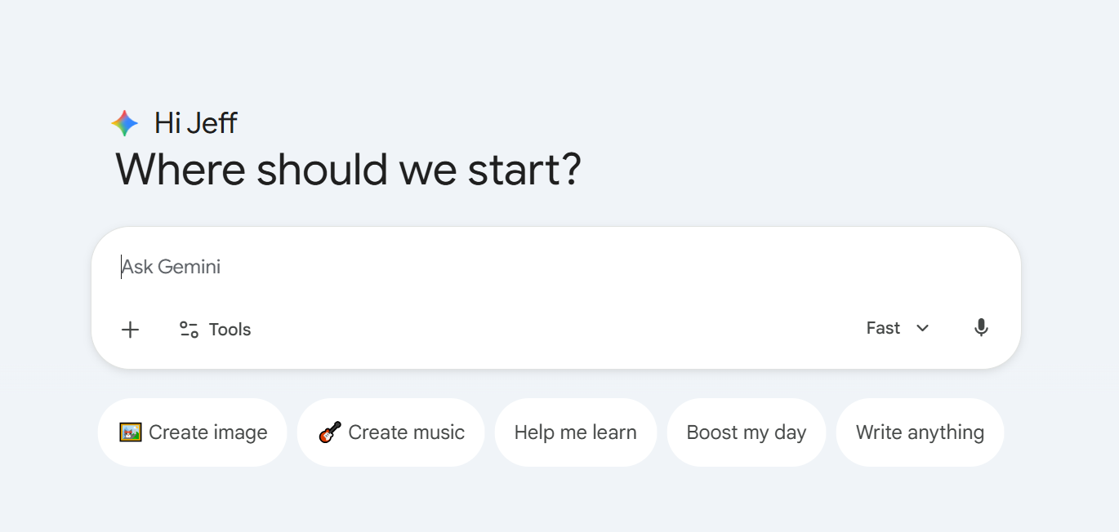Pick the Help me learn chip
This screenshot has height=532, width=1119.
pyautogui.click(x=575, y=432)
